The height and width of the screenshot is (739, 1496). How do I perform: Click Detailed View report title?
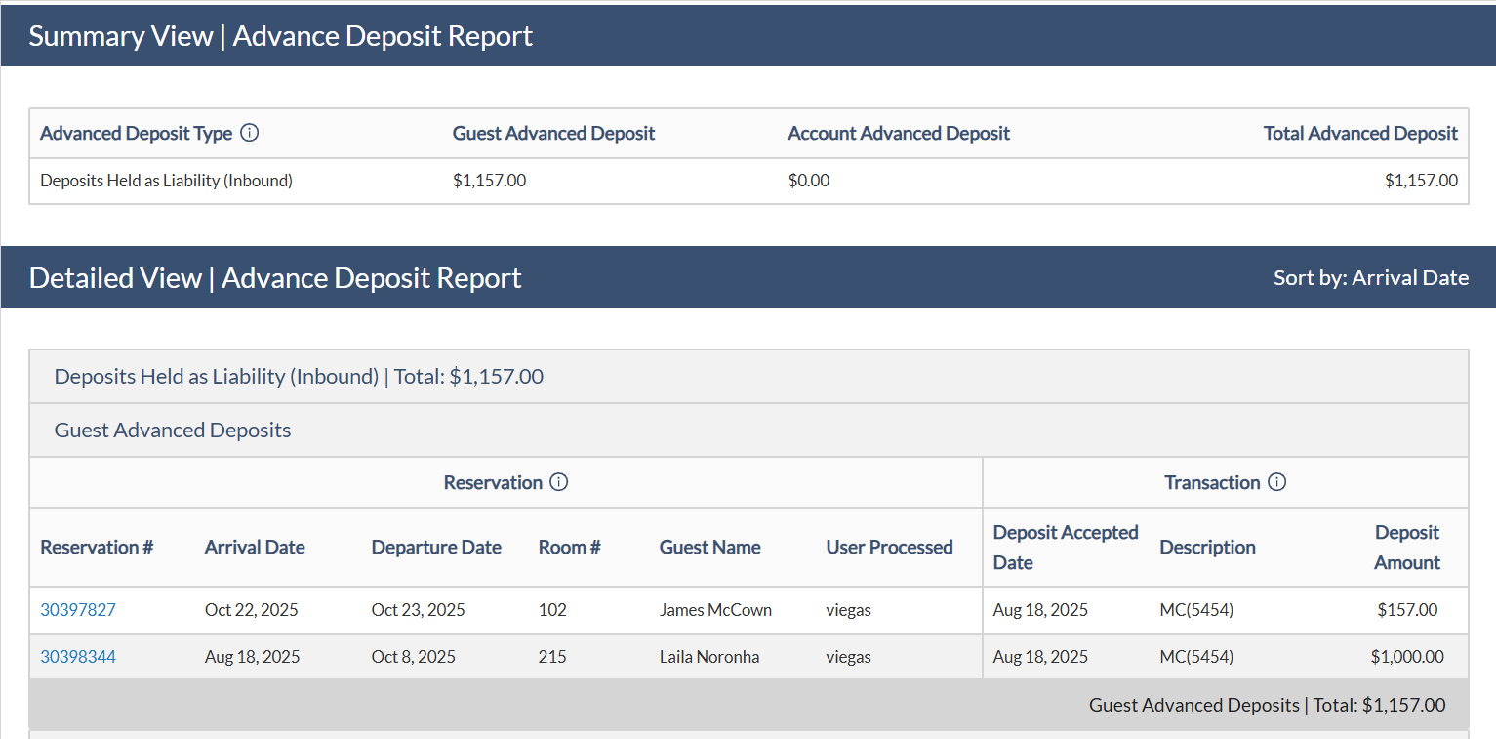[x=275, y=278]
